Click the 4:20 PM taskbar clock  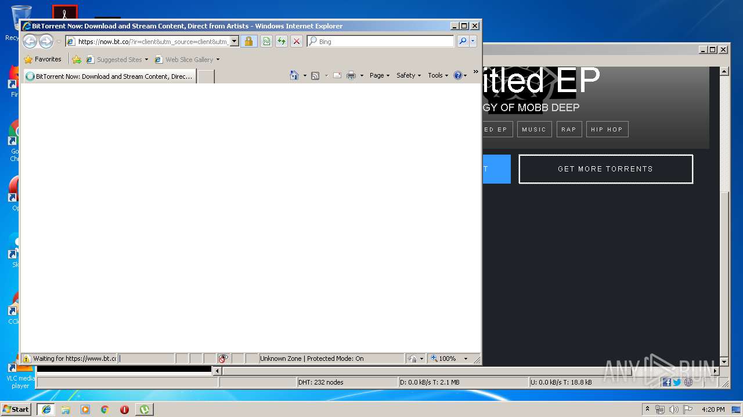coord(713,409)
